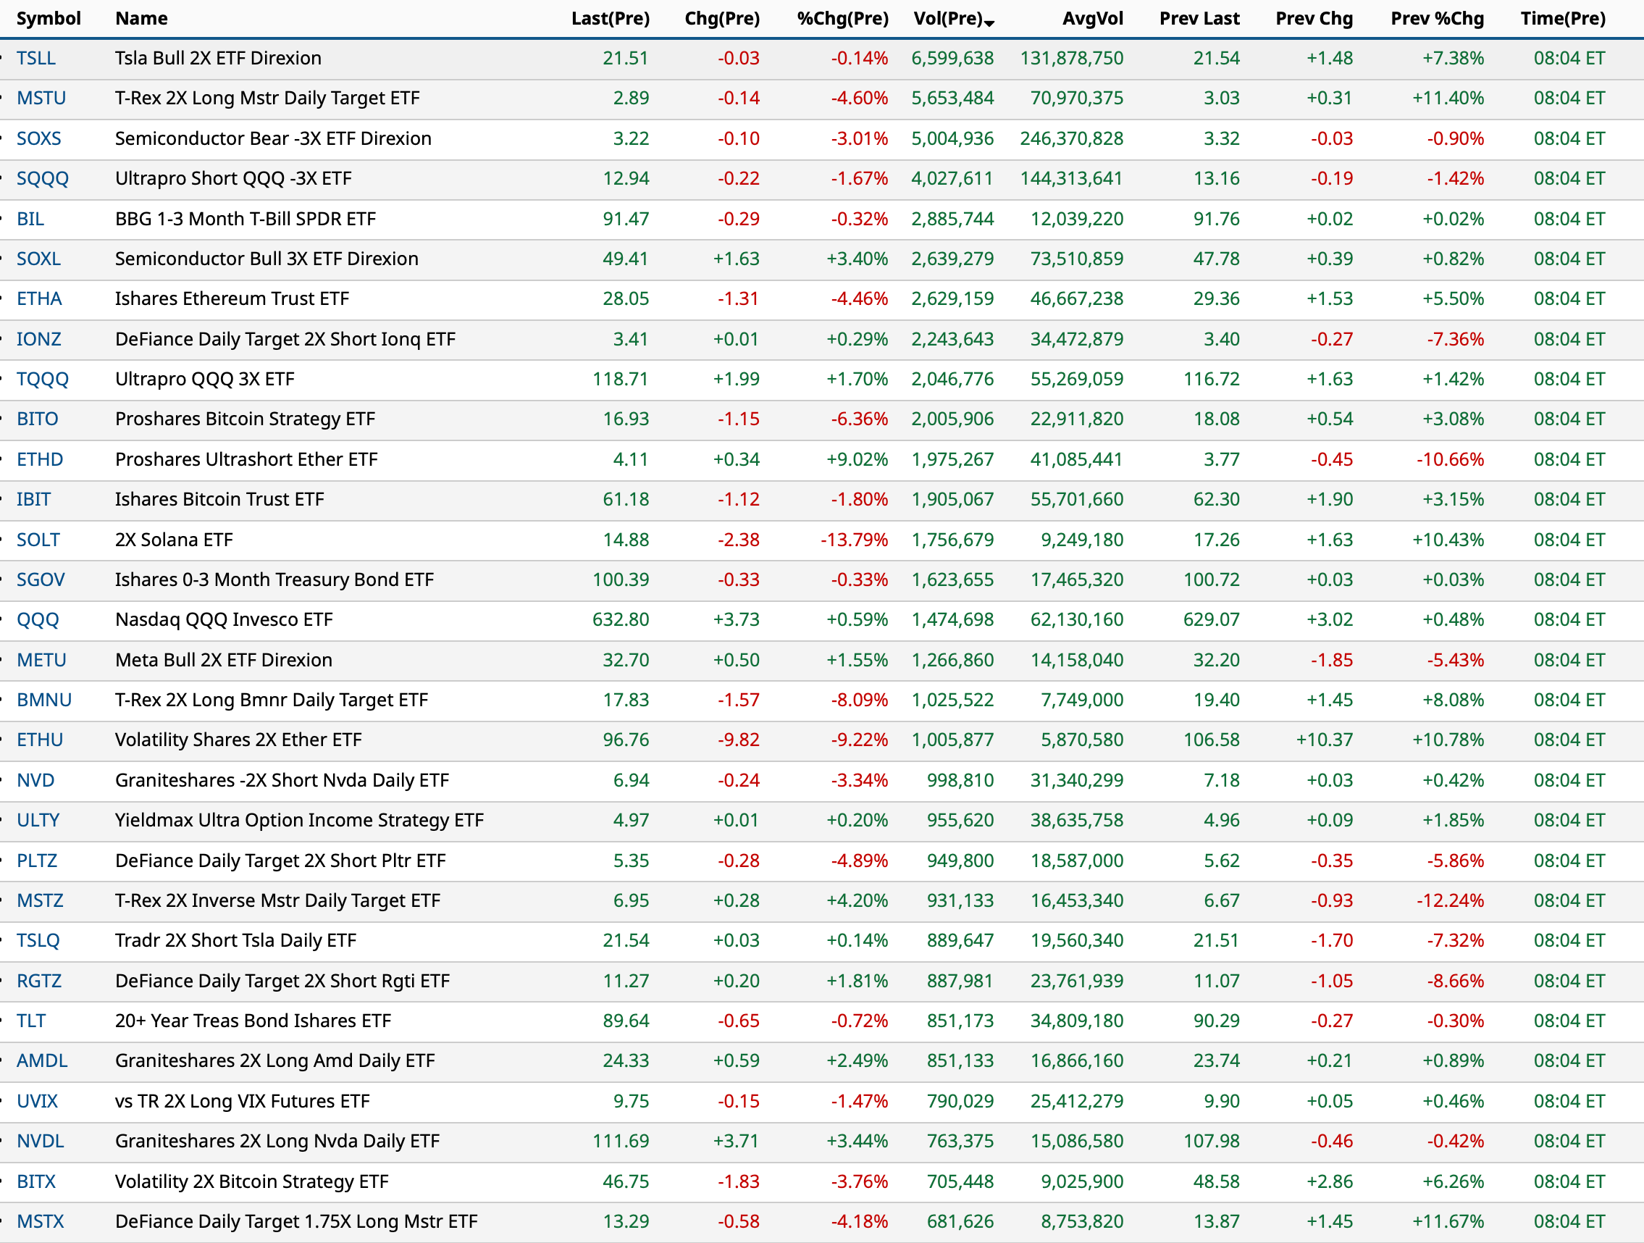Open the QQQ ticker link
This screenshot has height=1243, width=1644.
(x=37, y=620)
